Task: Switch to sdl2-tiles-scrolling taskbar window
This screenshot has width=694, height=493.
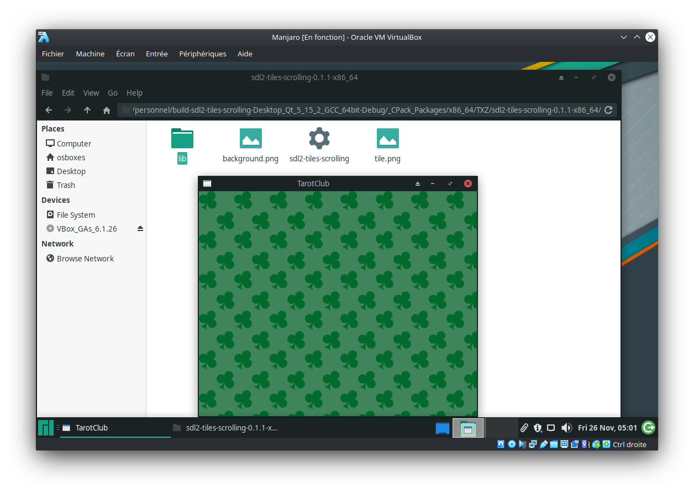Action: 227,428
